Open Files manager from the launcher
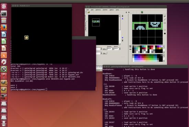 click(x=4, y=21)
